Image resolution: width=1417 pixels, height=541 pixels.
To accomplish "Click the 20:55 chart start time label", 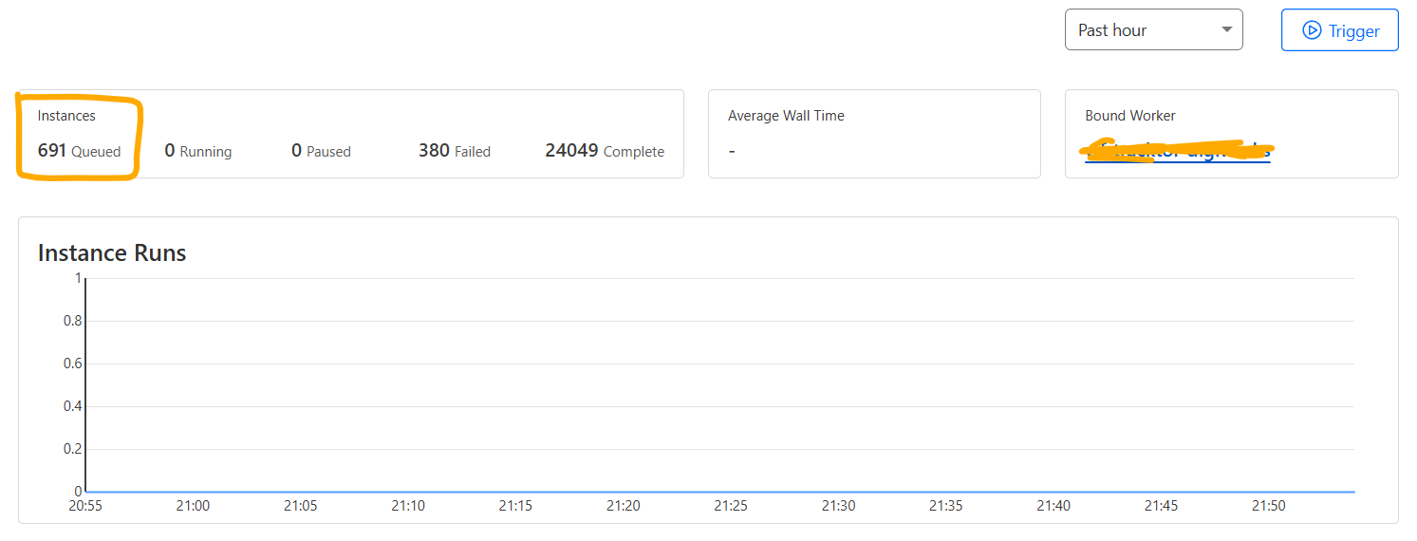I will [85, 506].
